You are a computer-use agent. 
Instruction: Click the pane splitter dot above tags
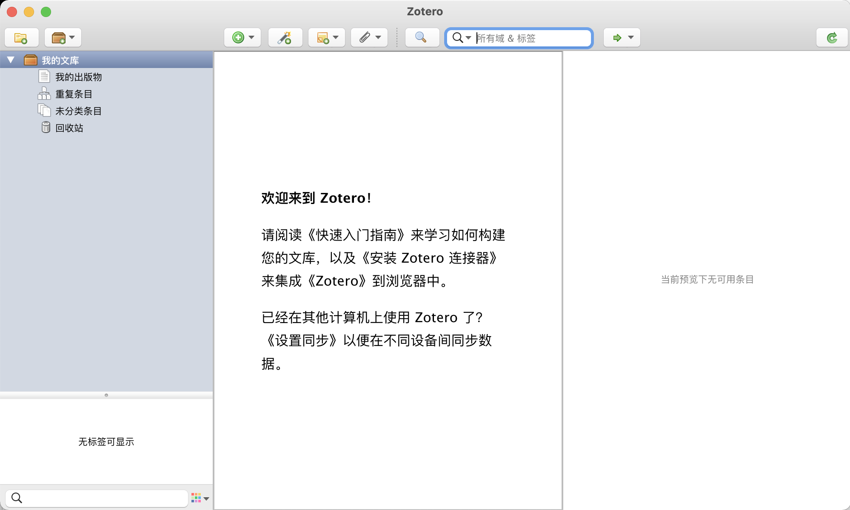[x=106, y=395]
